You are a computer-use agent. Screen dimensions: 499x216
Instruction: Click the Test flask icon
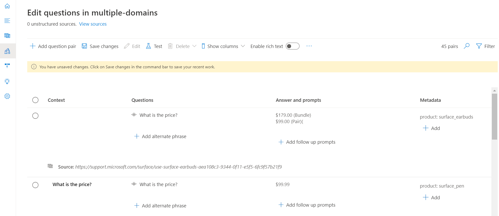[148, 46]
